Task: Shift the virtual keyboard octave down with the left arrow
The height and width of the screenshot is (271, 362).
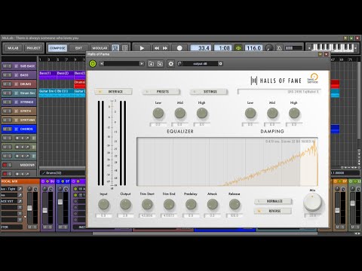Action: point(309,47)
